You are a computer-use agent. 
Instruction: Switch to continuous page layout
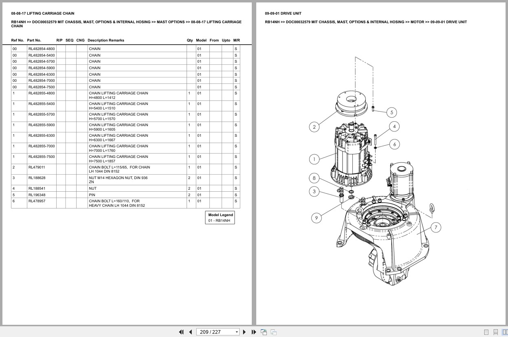tap(496, 332)
